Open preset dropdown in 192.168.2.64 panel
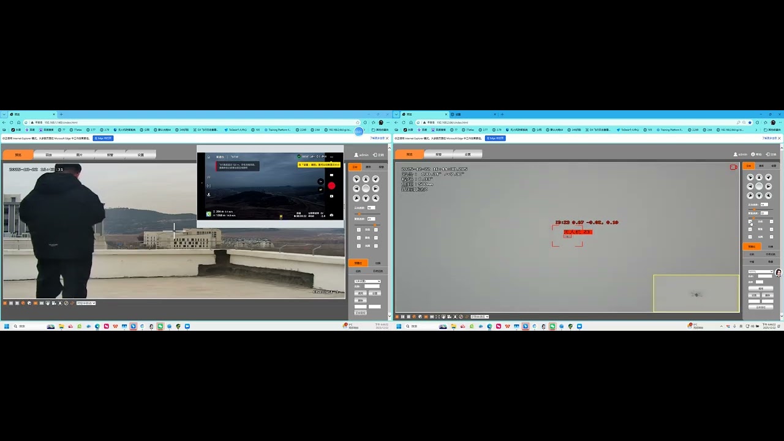The width and height of the screenshot is (784, 441). [x=761, y=271]
